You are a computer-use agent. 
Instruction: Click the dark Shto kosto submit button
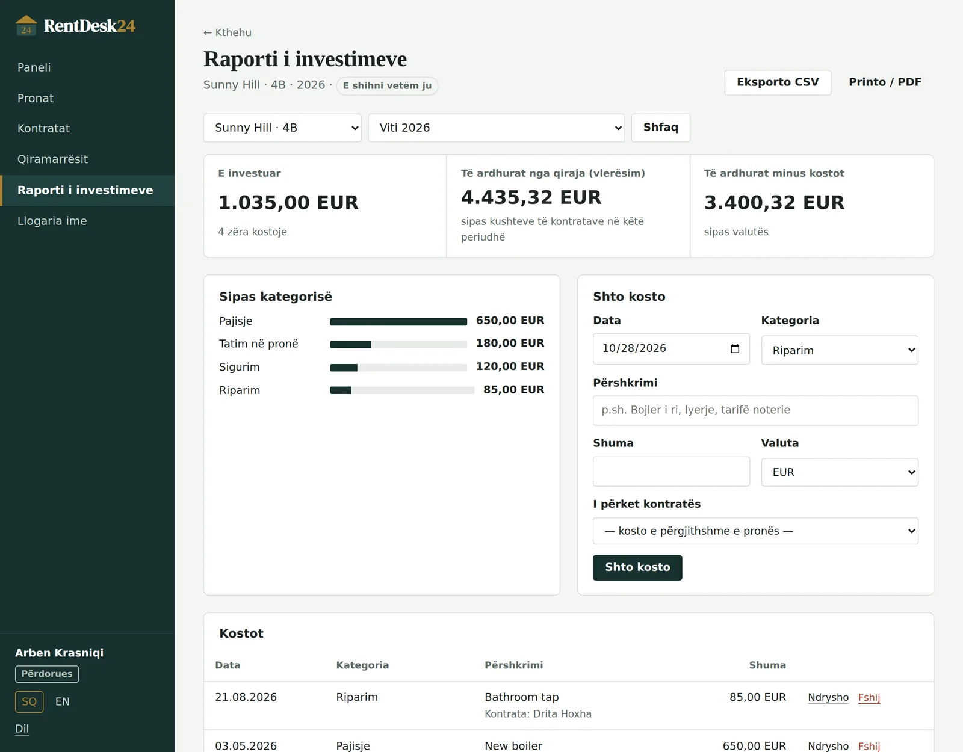[x=637, y=567]
